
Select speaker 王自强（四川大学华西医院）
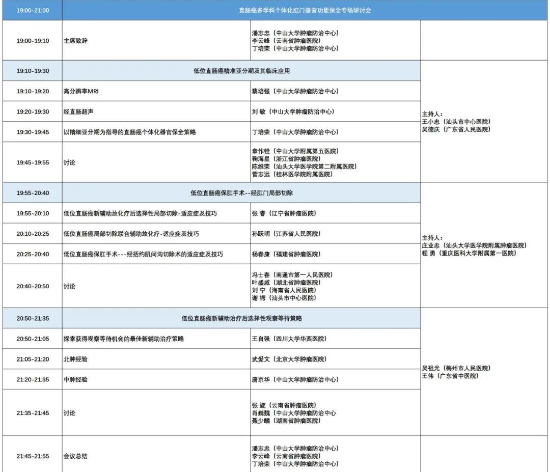click(289, 339)
